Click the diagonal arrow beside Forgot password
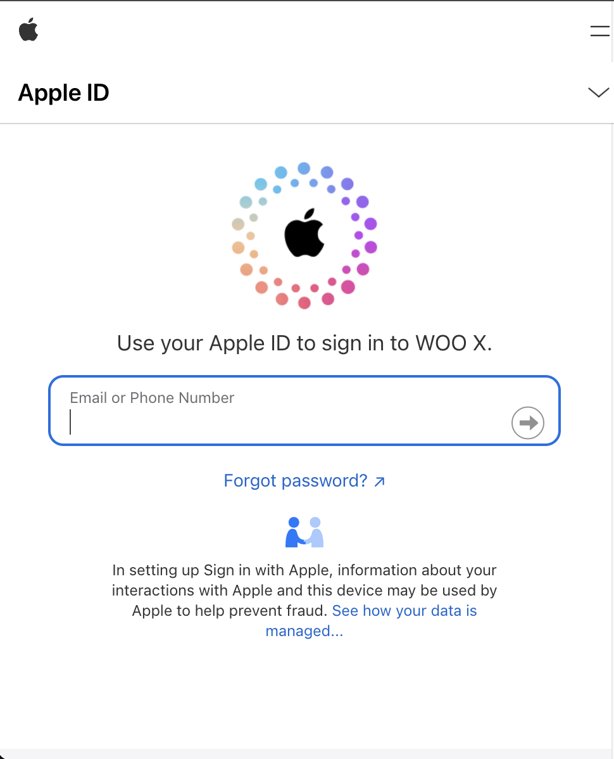 click(380, 481)
